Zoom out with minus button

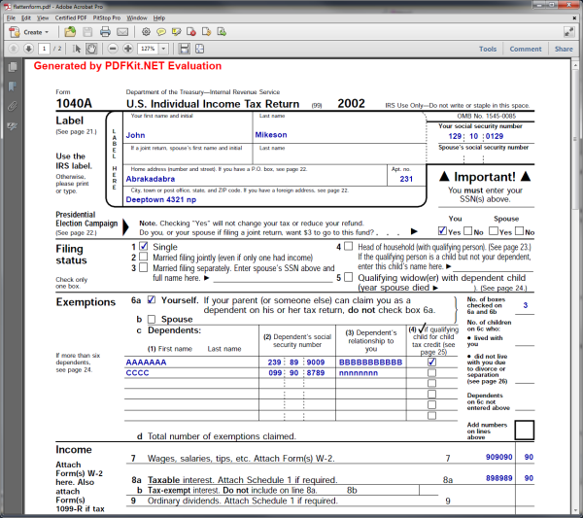click(113, 49)
